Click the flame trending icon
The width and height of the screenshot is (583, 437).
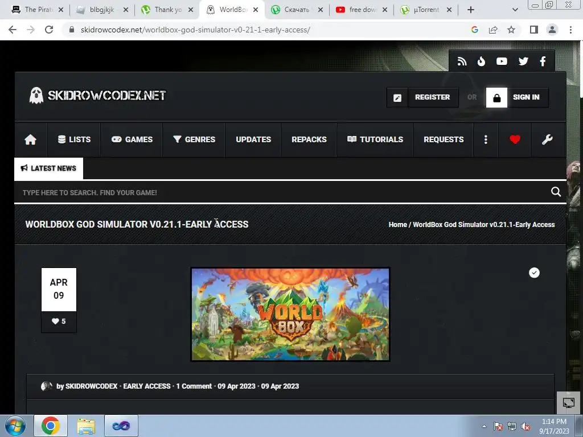click(x=482, y=61)
